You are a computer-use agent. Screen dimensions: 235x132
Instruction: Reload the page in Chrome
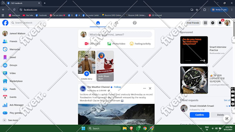pyautogui.click(x=14, y=10)
